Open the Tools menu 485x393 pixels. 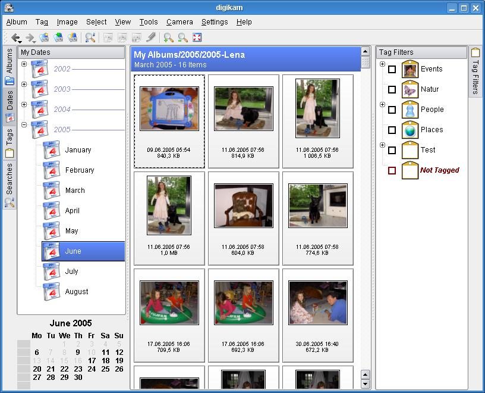click(x=149, y=22)
